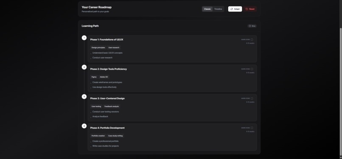342x159 pixels.
Task: Click the weeks duration under Phase 1
Action: point(250,43)
